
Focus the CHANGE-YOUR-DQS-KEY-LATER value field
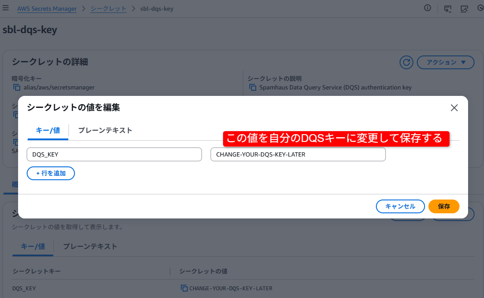298,154
